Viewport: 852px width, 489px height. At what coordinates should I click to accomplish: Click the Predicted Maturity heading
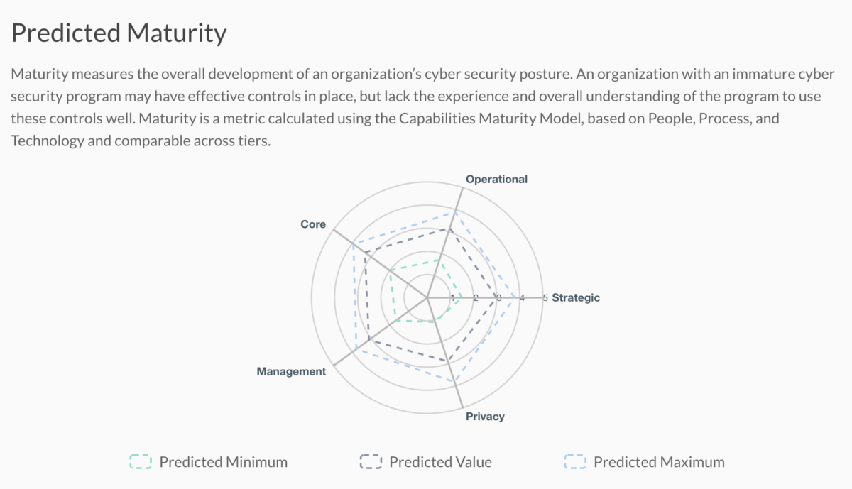point(119,33)
